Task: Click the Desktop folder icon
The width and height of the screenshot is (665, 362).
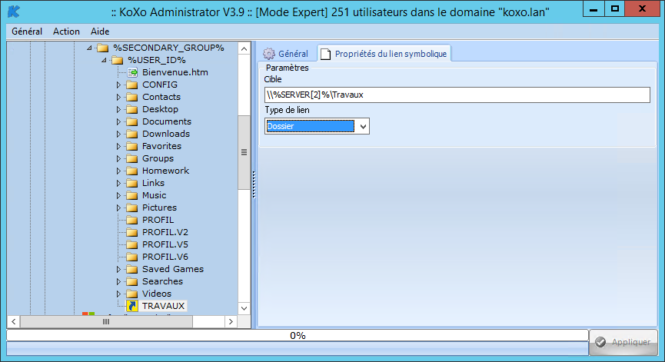Action: (132, 109)
